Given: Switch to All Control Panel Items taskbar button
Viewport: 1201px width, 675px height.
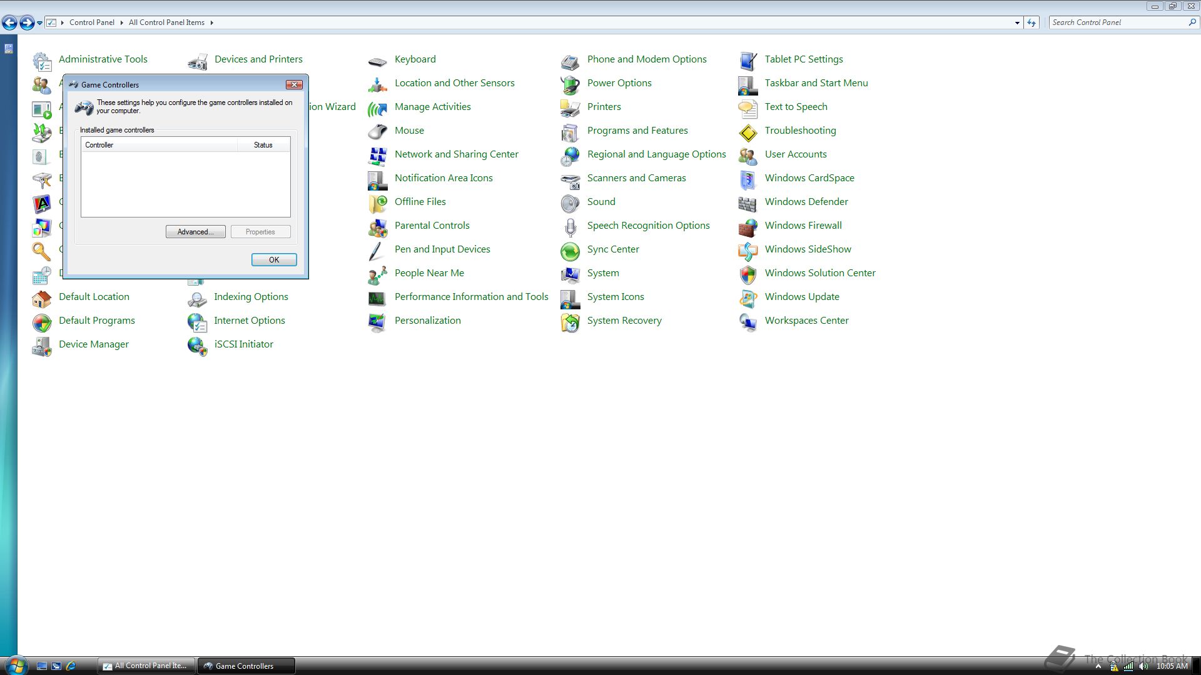Looking at the screenshot, I should click(146, 666).
